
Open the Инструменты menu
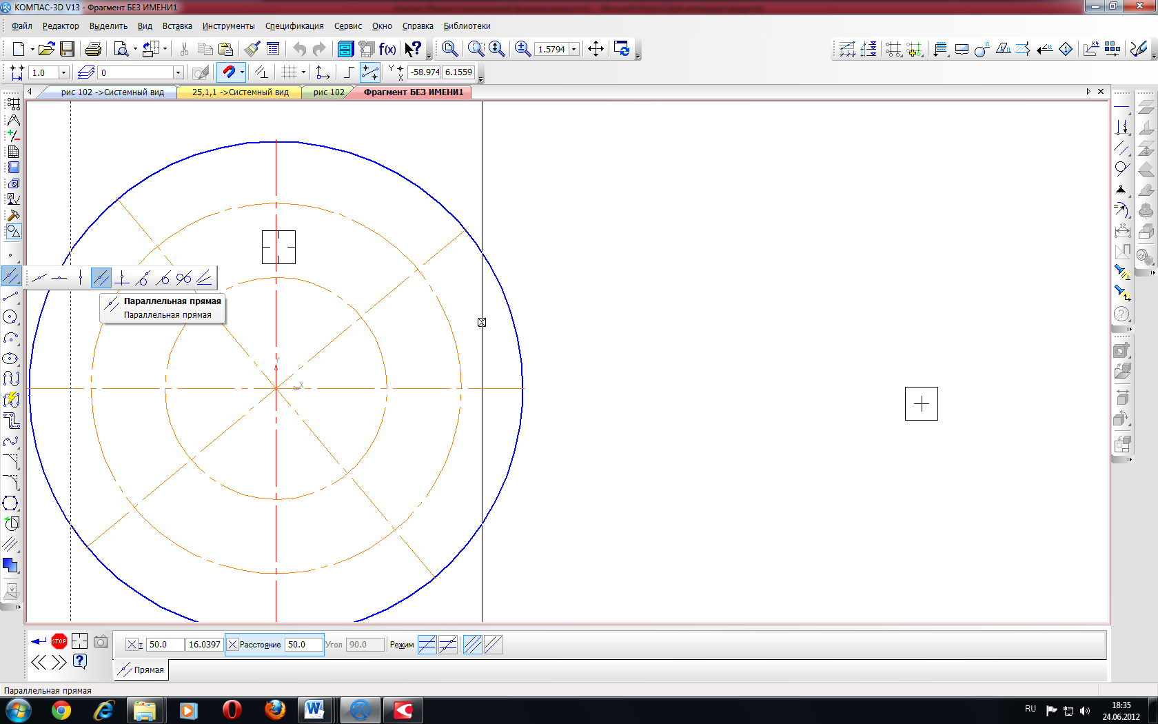(x=228, y=26)
